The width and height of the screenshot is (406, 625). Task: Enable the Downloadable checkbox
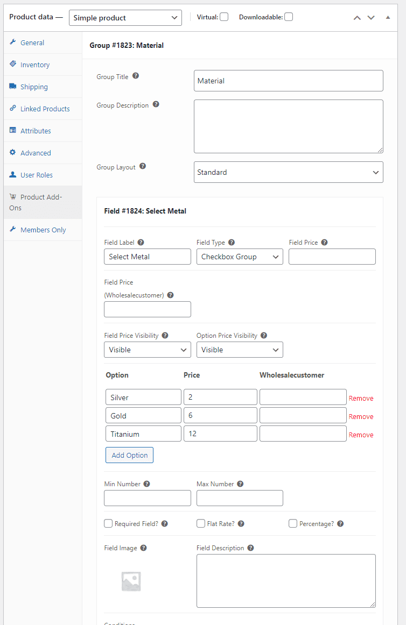point(289,17)
